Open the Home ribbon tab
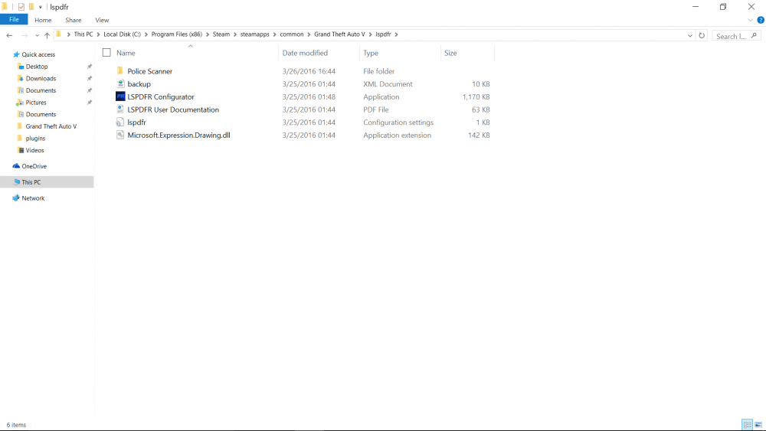Screen dimensions: 766x431 pos(43,20)
